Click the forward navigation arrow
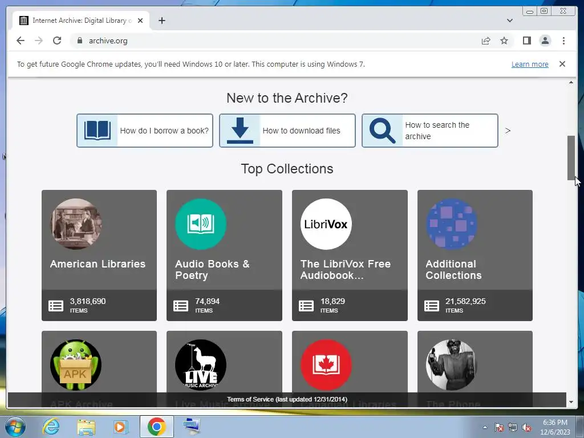Screen dimensions: 584x438 coord(39,40)
